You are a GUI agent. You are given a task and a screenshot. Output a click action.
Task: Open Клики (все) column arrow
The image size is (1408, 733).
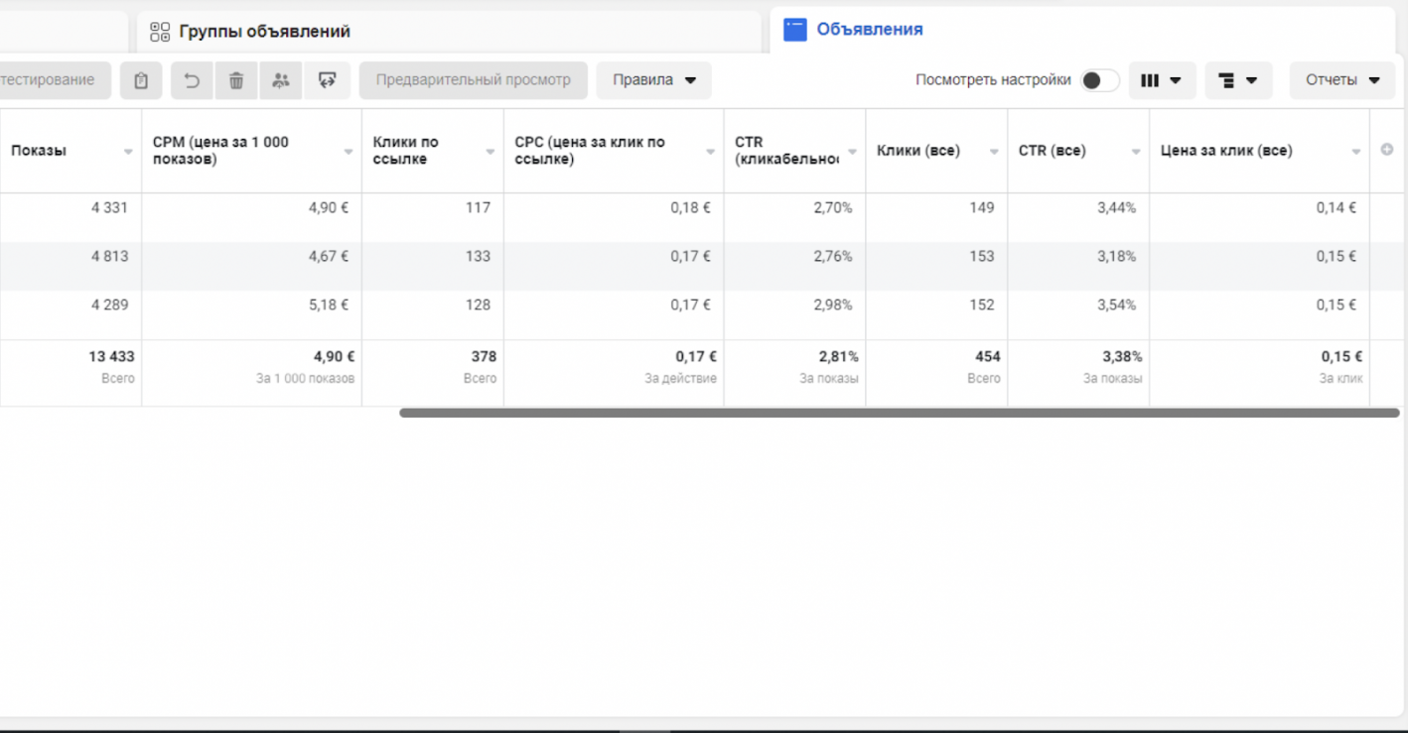994,152
